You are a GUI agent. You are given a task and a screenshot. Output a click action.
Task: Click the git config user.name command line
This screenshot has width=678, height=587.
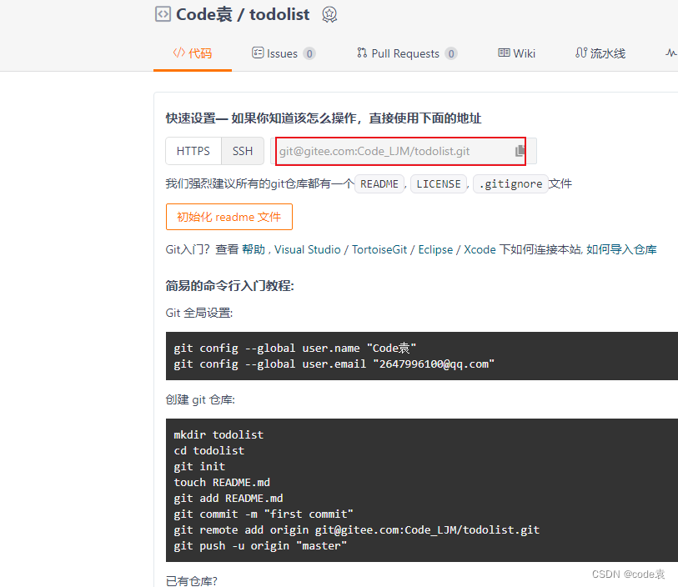click(295, 348)
